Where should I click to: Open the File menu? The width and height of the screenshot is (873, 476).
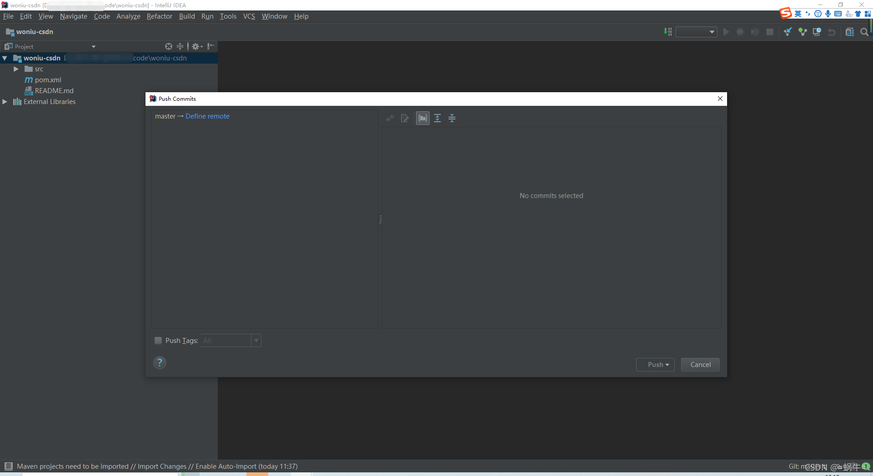pos(8,16)
